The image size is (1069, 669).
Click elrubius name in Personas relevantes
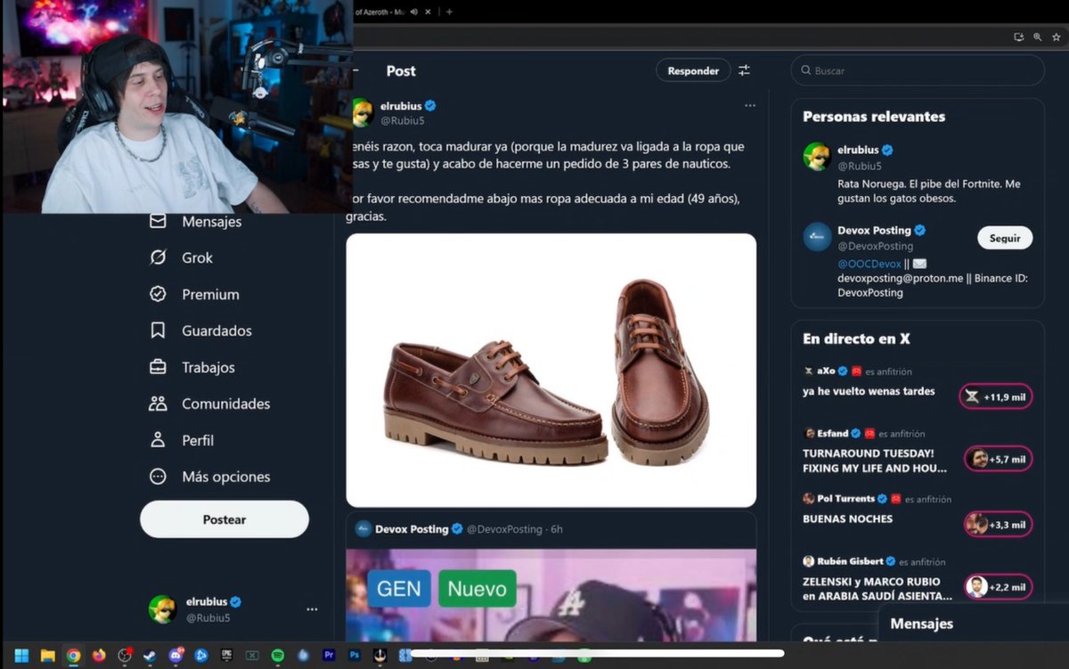(858, 150)
